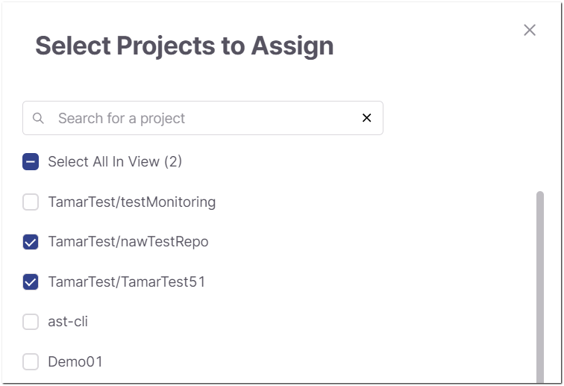Click the project list vertical scrollbar
Image resolution: width=564 pixels, height=386 pixels.
[540, 287]
